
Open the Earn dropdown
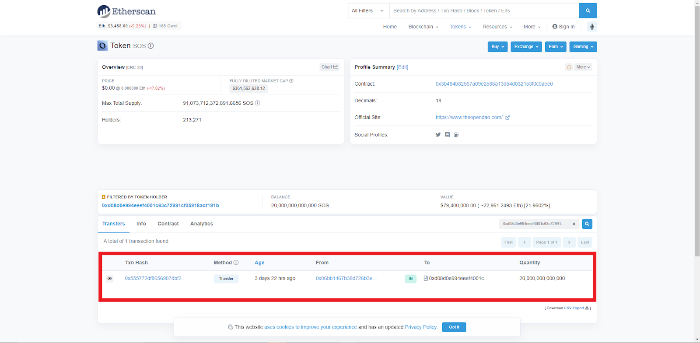coord(556,47)
